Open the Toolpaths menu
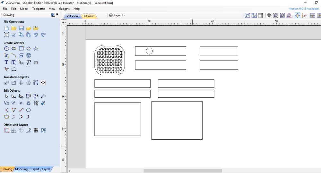 39,9
